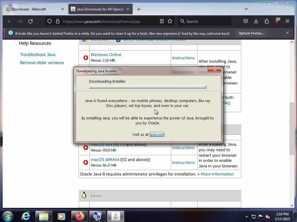Viewport: 297px width, 222px height.
Task: Open Windows Start orb
Action: point(8,216)
